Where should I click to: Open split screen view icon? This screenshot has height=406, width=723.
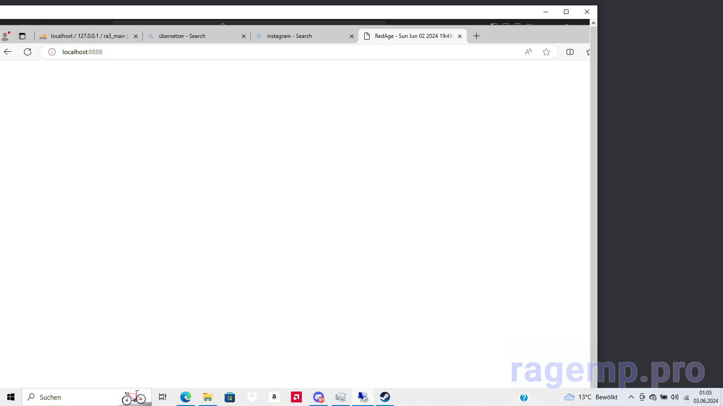(570, 52)
